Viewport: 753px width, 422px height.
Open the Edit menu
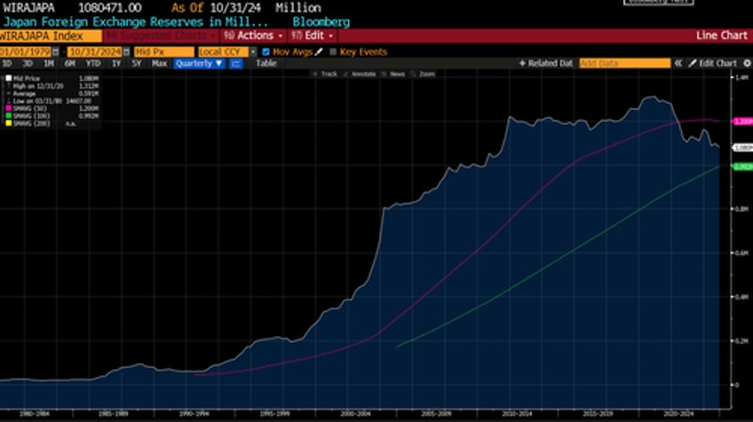(x=316, y=36)
